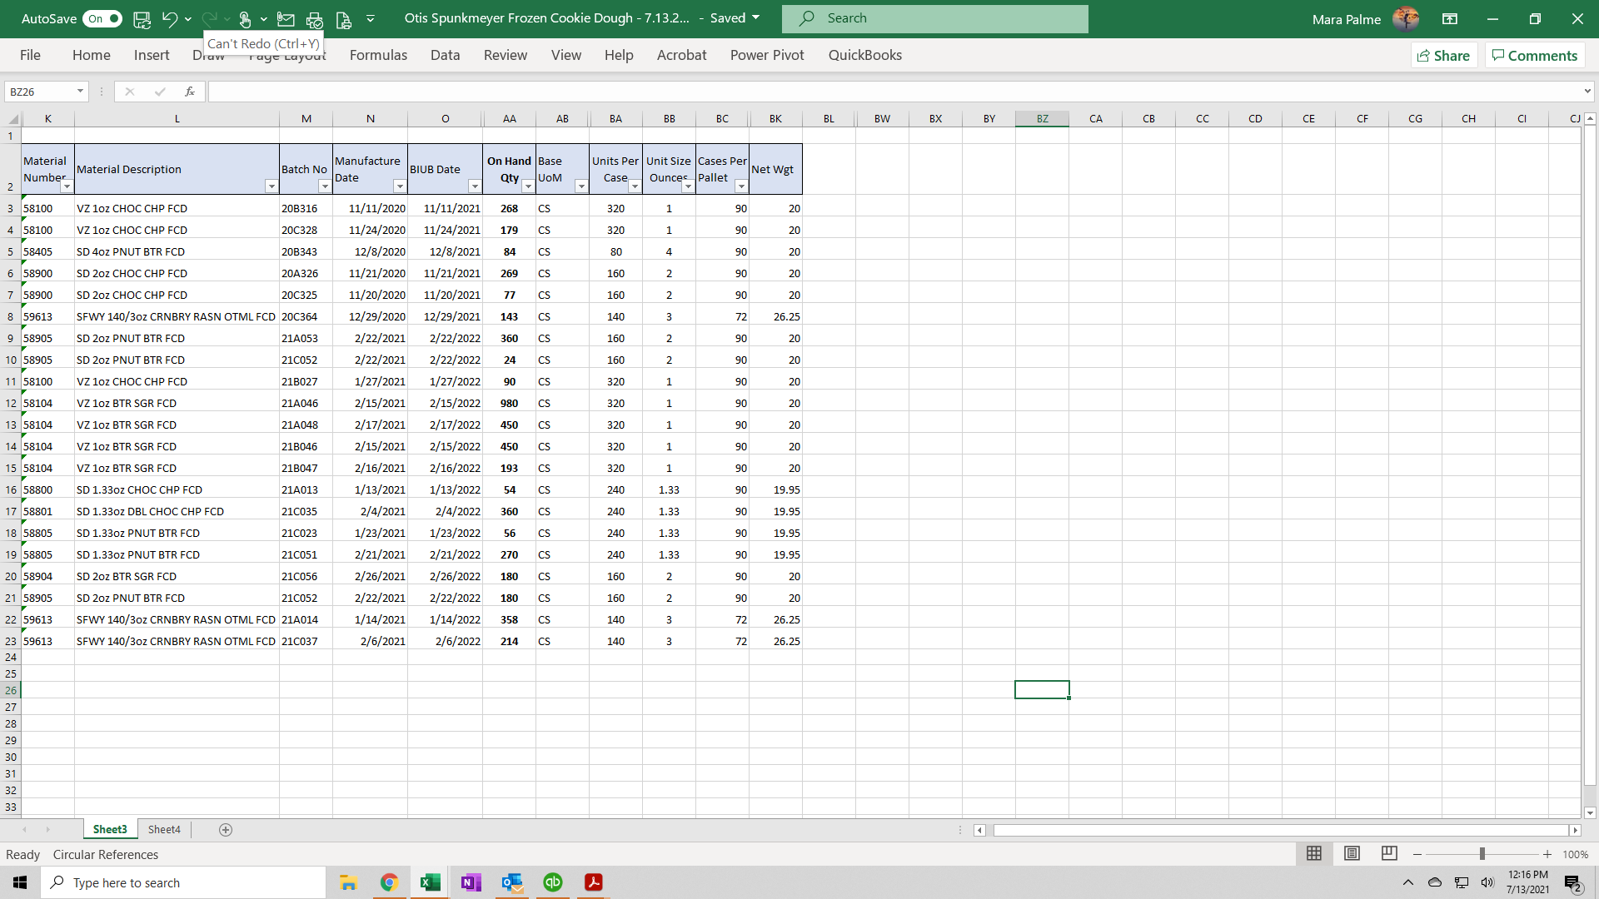
Task: Open the Units Per Case filter dropdown
Action: click(635, 186)
